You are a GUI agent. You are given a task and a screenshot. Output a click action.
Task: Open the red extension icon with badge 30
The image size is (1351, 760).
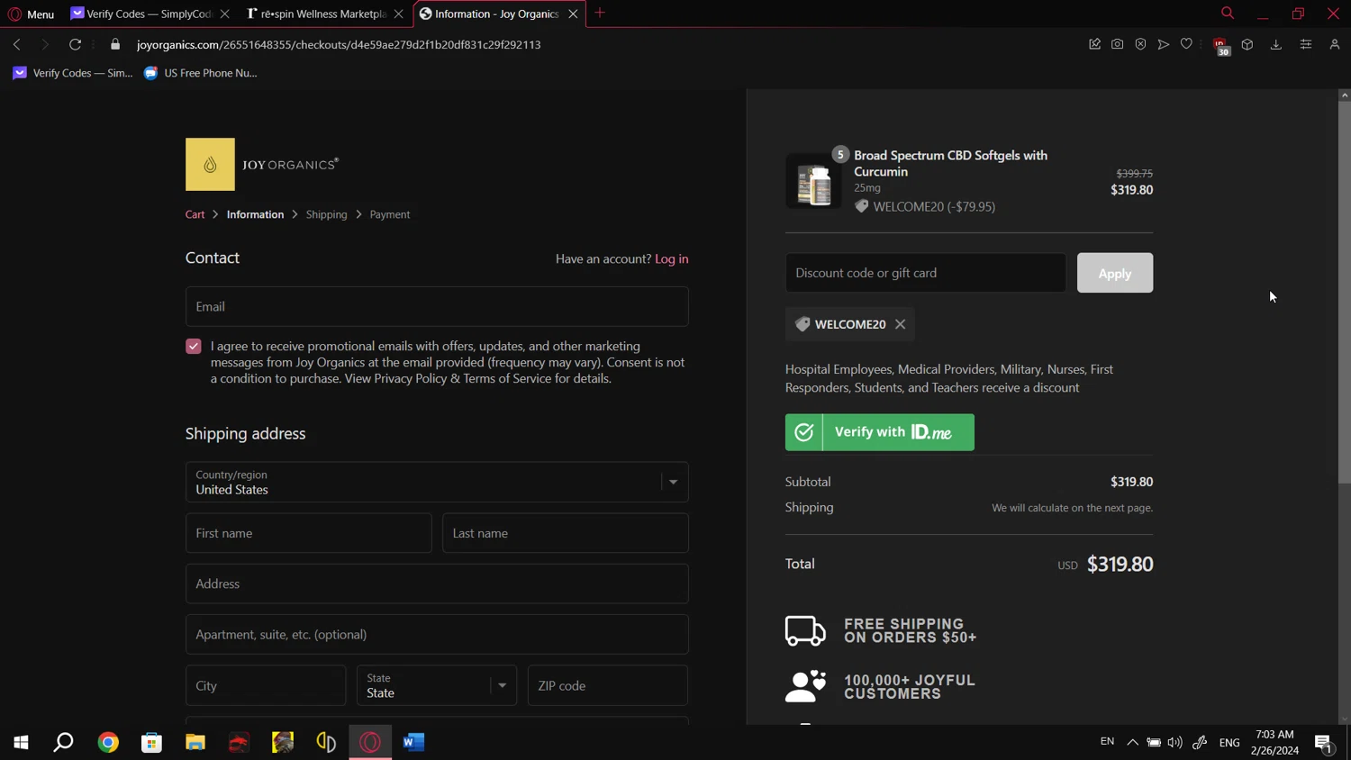tap(1221, 46)
